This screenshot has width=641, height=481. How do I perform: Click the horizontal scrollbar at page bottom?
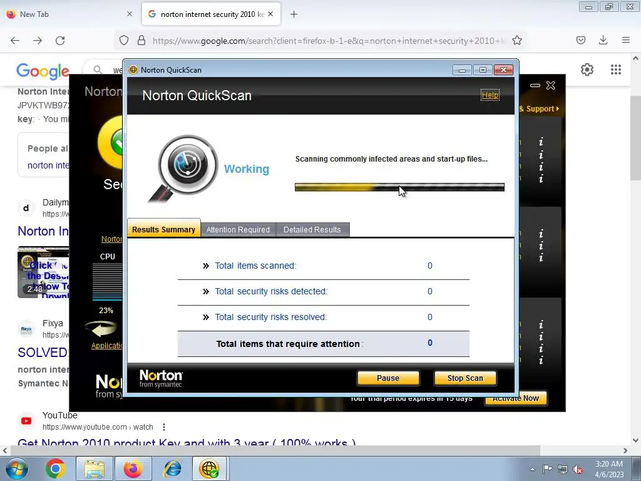pos(275,450)
